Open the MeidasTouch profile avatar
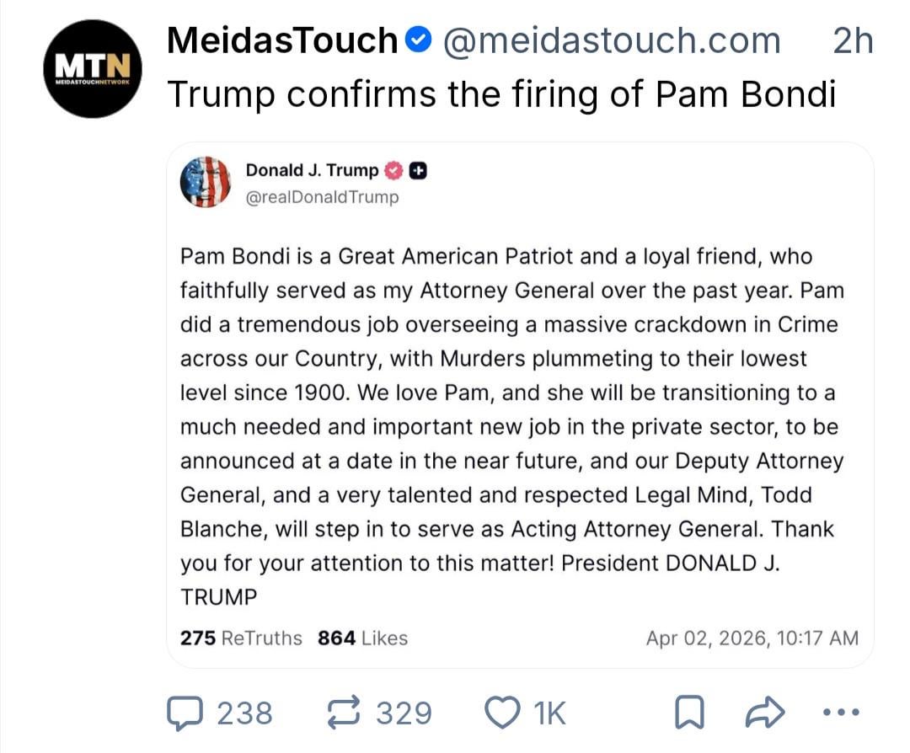 click(91, 69)
